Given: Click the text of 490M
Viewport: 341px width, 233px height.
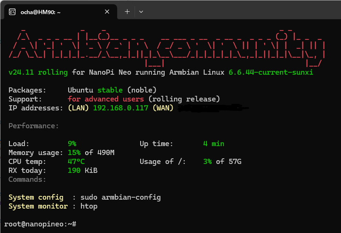Looking at the screenshot, I should tap(100, 153).
